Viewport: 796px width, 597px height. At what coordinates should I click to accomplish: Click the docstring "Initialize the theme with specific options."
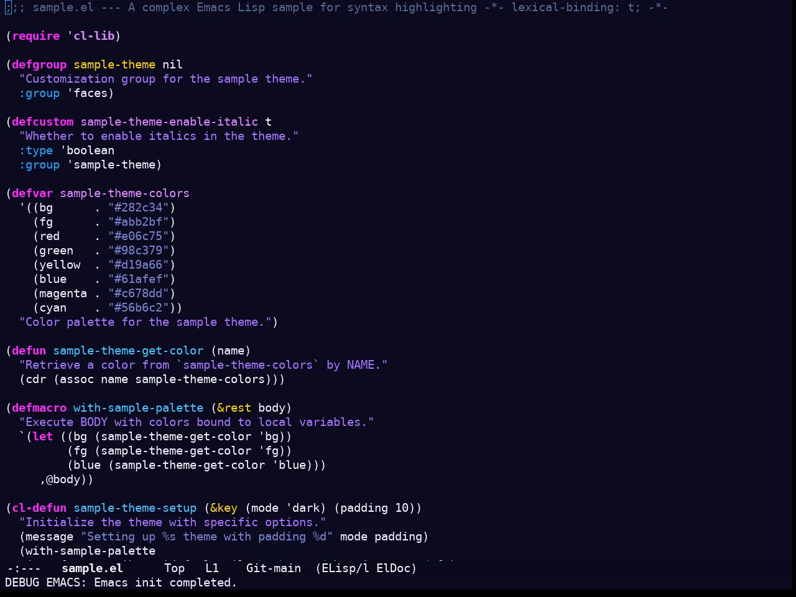coord(173,522)
